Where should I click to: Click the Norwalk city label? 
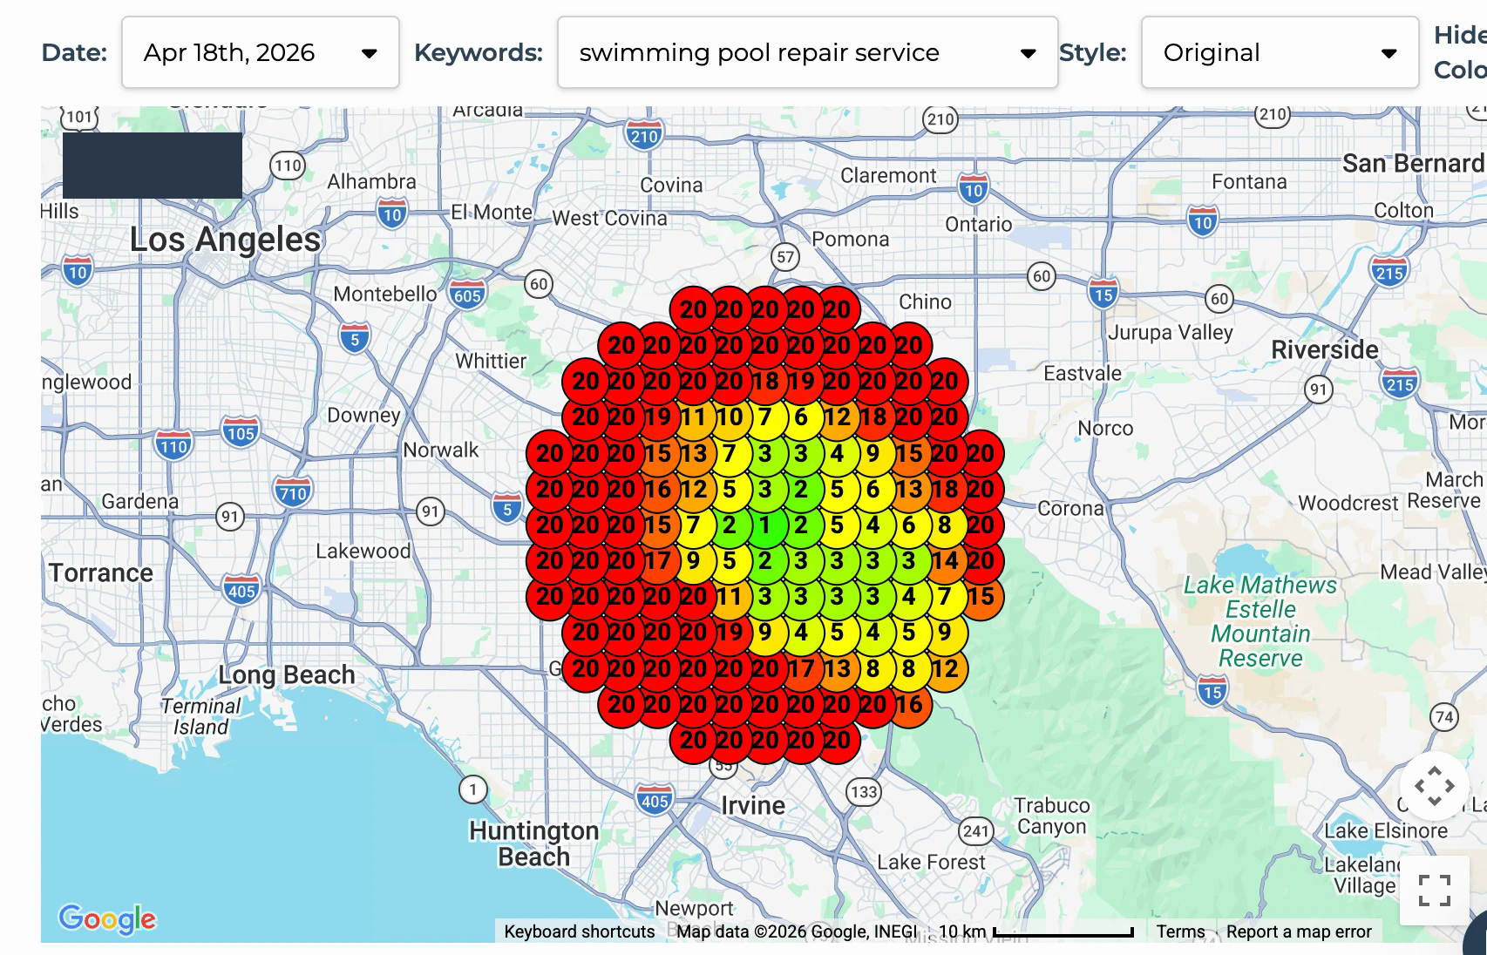pyautogui.click(x=441, y=450)
